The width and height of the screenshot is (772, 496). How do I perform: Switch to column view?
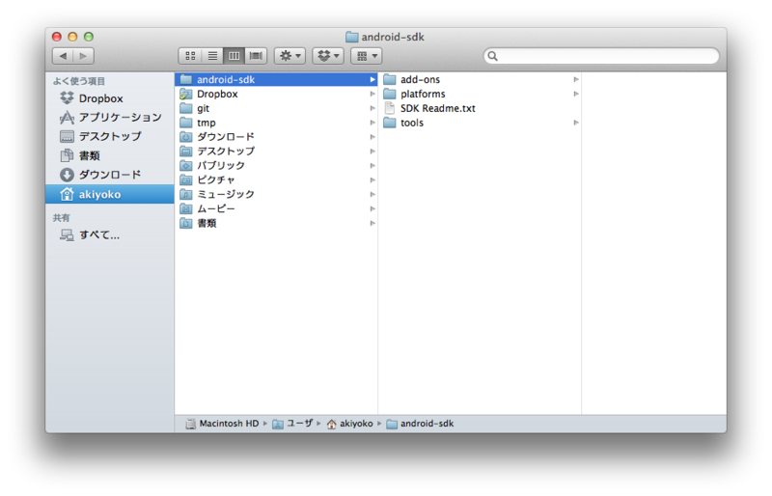click(x=234, y=56)
